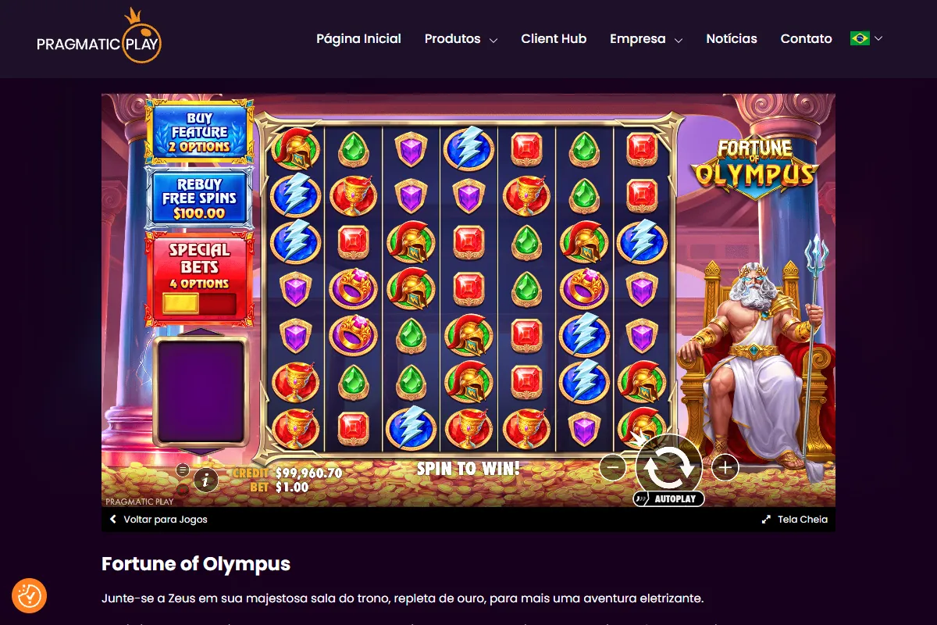Expand the Empresa dropdown menu
The image size is (937, 625).
coord(647,38)
